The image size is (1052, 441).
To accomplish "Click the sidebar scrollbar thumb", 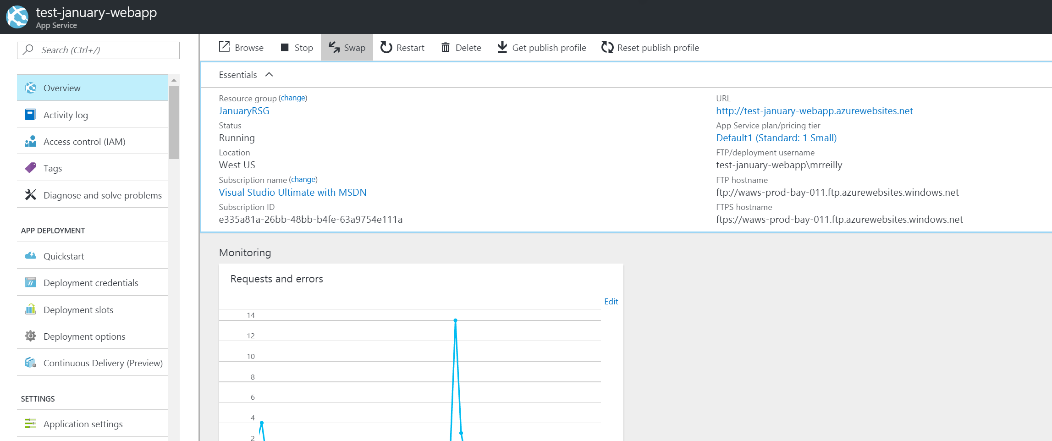I will pyautogui.click(x=174, y=122).
